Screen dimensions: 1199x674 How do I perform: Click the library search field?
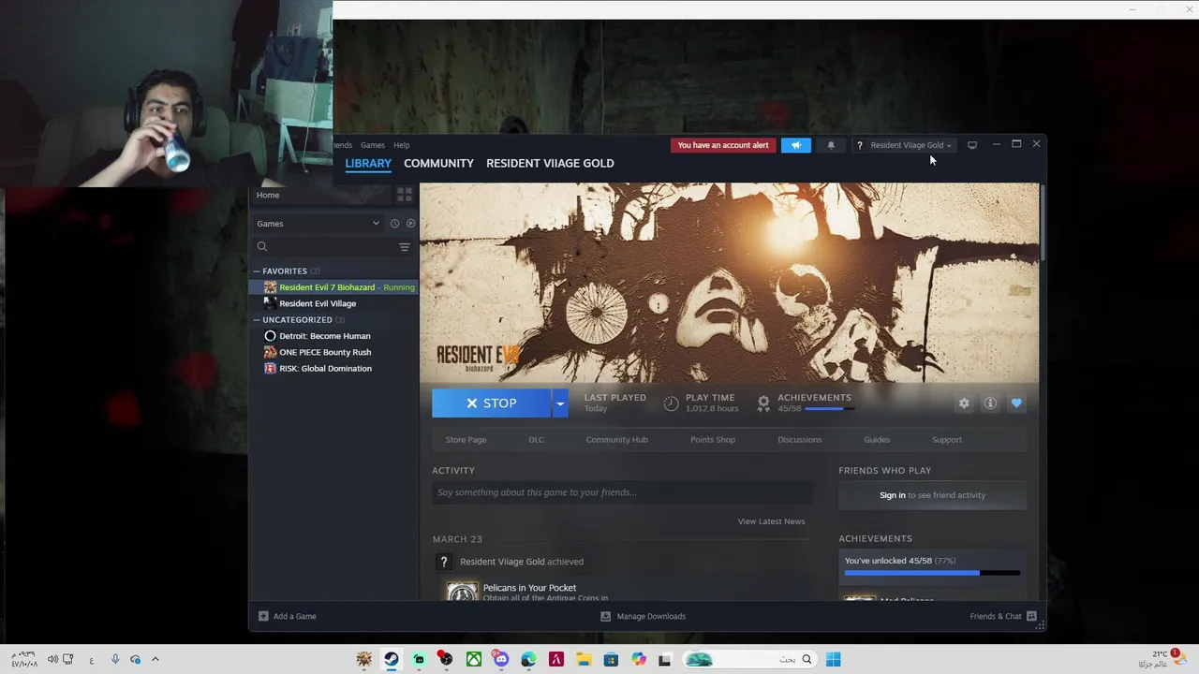click(x=323, y=247)
